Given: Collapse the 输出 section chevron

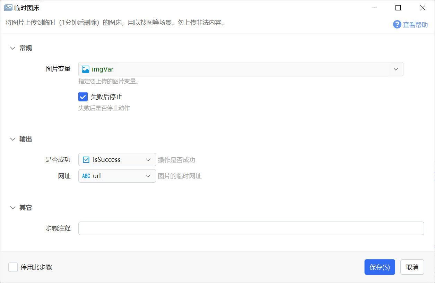Looking at the screenshot, I should (13, 139).
